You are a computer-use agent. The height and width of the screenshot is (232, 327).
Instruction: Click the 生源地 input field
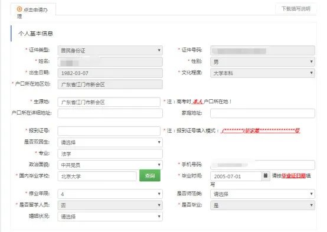pyautogui.click(x=109, y=102)
